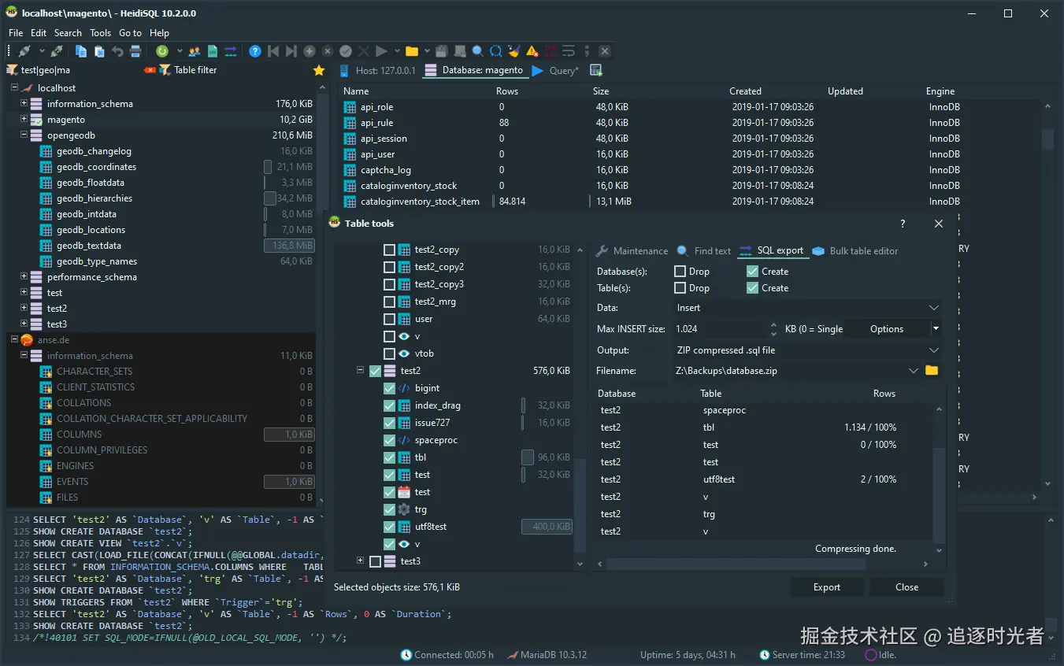Click the CSV import file icon
Screen dimensions: 1064x666
coord(213,51)
